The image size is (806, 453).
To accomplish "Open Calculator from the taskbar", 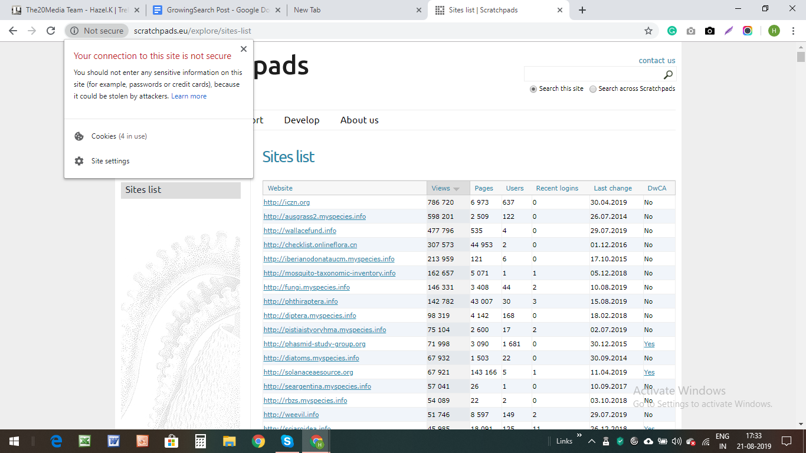I will coord(200,441).
